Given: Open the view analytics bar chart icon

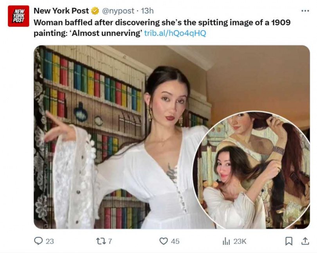Looking at the screenshot, I should pos(226,241).
